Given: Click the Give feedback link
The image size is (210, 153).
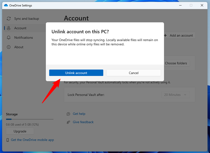Looking at the screenshot, I should click(83, 122).
